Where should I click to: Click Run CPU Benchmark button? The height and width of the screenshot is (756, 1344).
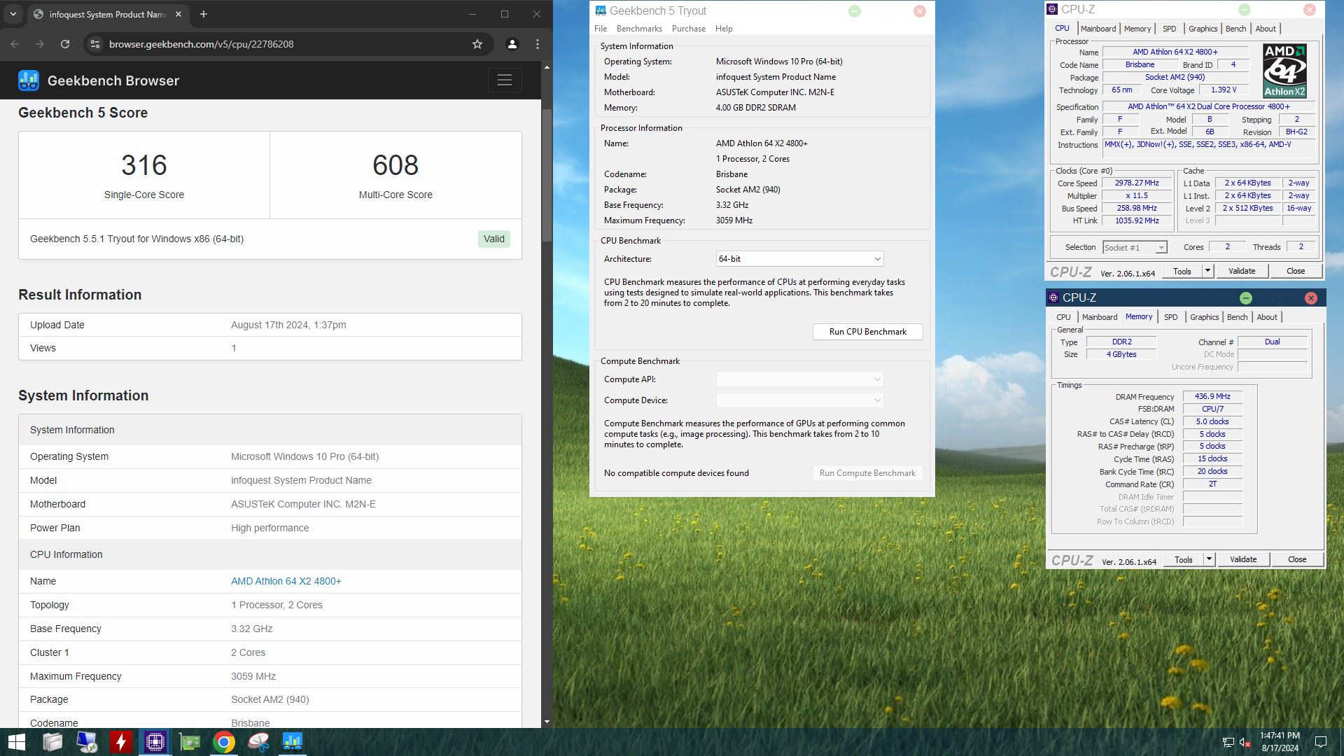tap(867, 332)
